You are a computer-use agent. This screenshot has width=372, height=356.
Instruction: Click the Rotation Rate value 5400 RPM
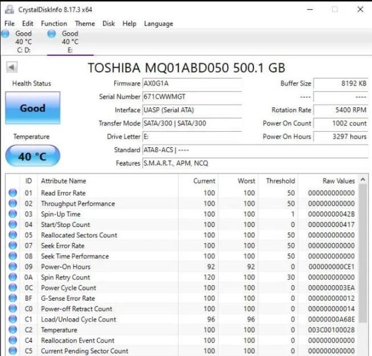341,110
